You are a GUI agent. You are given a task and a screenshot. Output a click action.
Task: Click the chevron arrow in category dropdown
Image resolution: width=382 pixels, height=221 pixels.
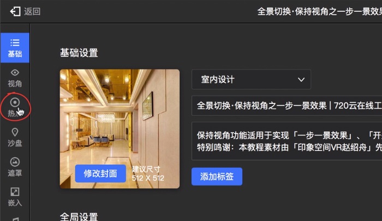coord(301,79)
